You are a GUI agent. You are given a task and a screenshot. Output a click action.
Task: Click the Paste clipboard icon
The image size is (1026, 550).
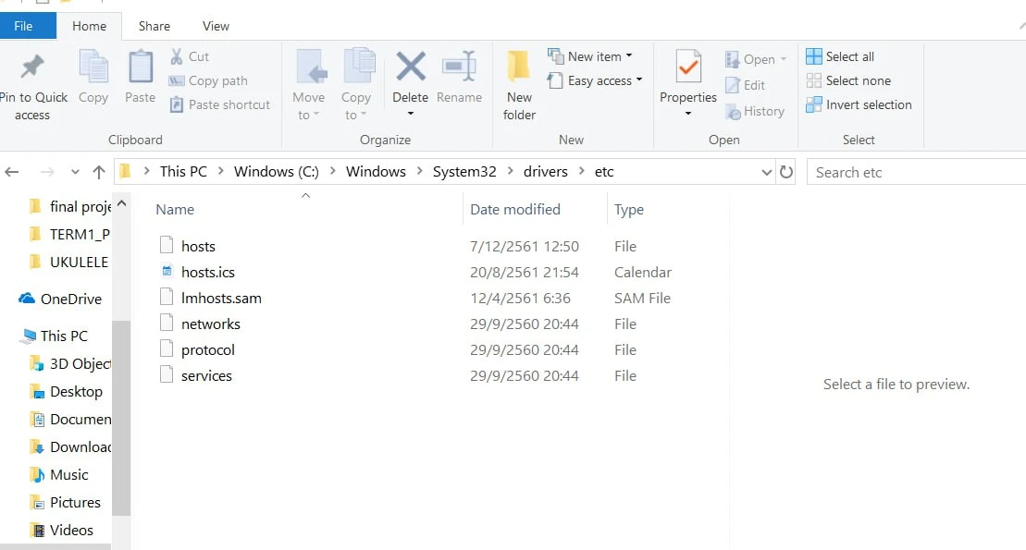click(x=140, y=66)
